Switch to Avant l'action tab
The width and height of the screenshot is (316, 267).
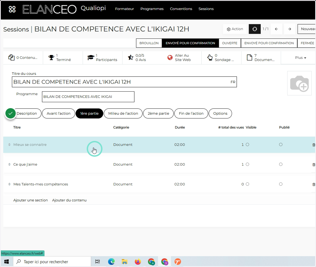[58, 113]
